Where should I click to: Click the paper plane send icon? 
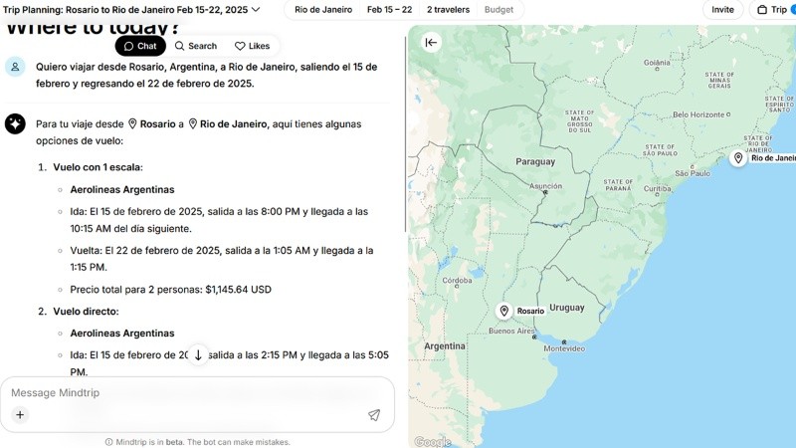(374, 415)
